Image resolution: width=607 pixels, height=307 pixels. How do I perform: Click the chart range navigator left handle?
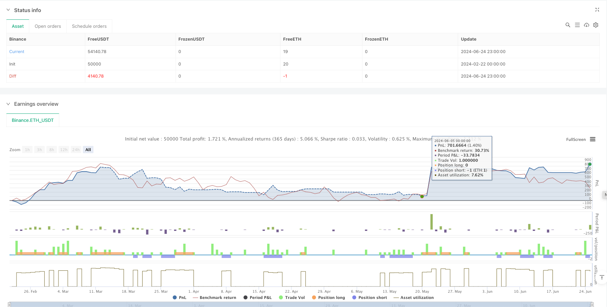pos(10,304)
